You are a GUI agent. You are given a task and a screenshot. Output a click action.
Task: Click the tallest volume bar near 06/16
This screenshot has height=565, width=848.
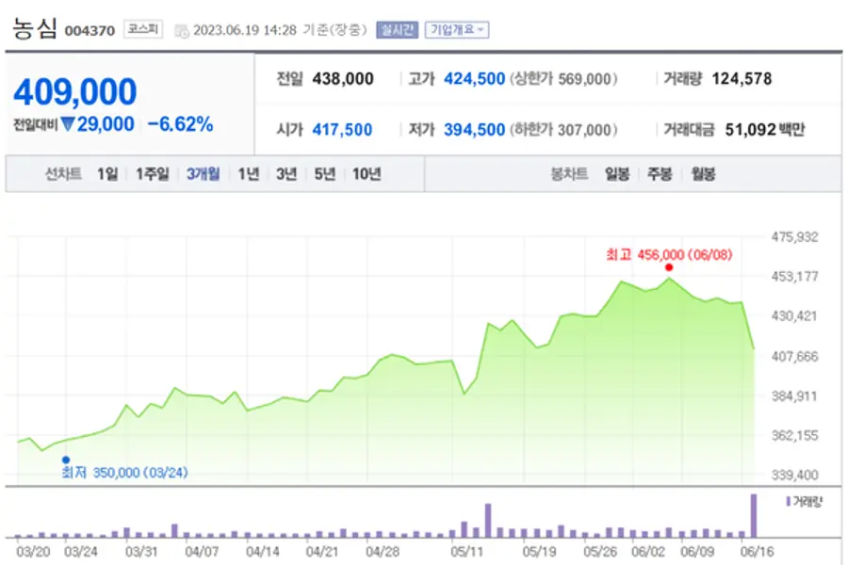[x=754, y=513]
